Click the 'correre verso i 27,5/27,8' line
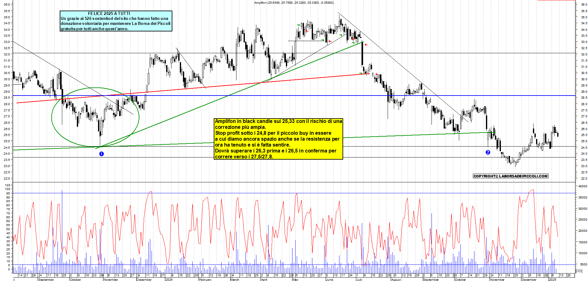Viewport: 588px width, 281px height. point(244,157)
